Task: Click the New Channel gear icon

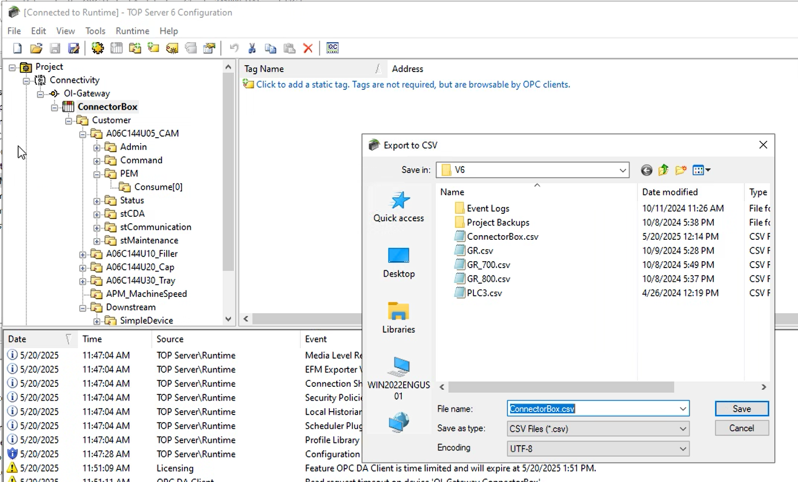Action: [x=97, y=48]
